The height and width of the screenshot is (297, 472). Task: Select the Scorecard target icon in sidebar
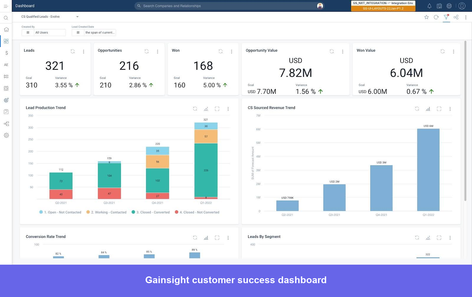coord(6,100)
